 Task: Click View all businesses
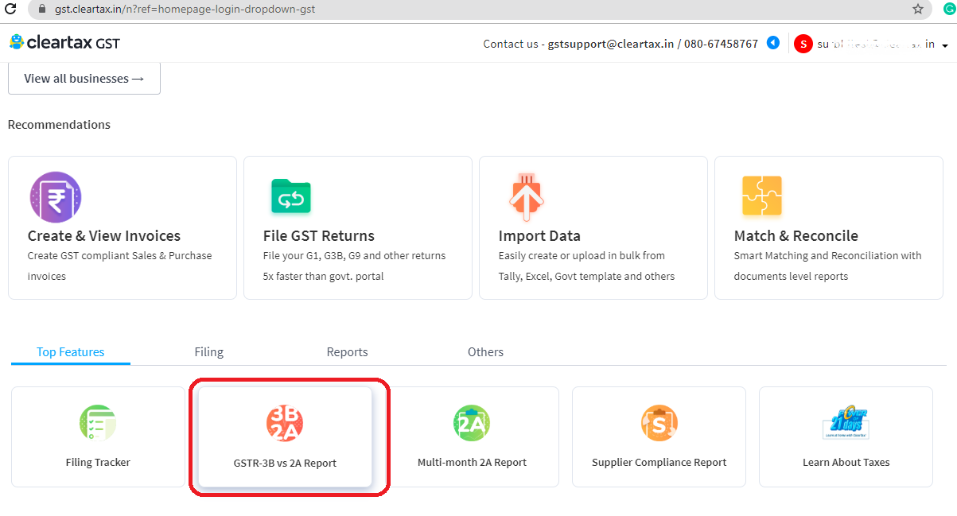[84, 79]
